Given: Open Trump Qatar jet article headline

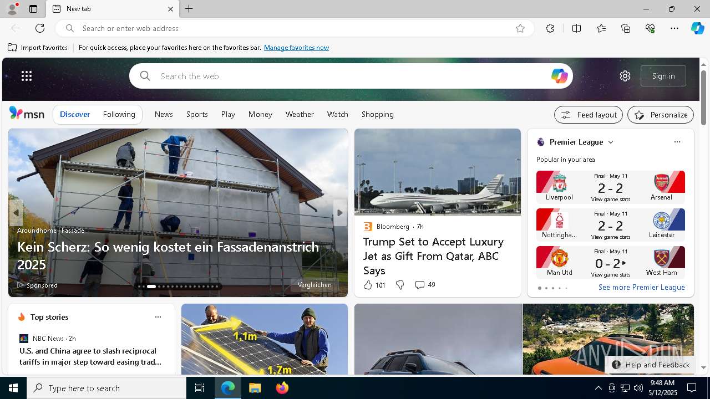Looking at the screenshot, I should [433, 256].
